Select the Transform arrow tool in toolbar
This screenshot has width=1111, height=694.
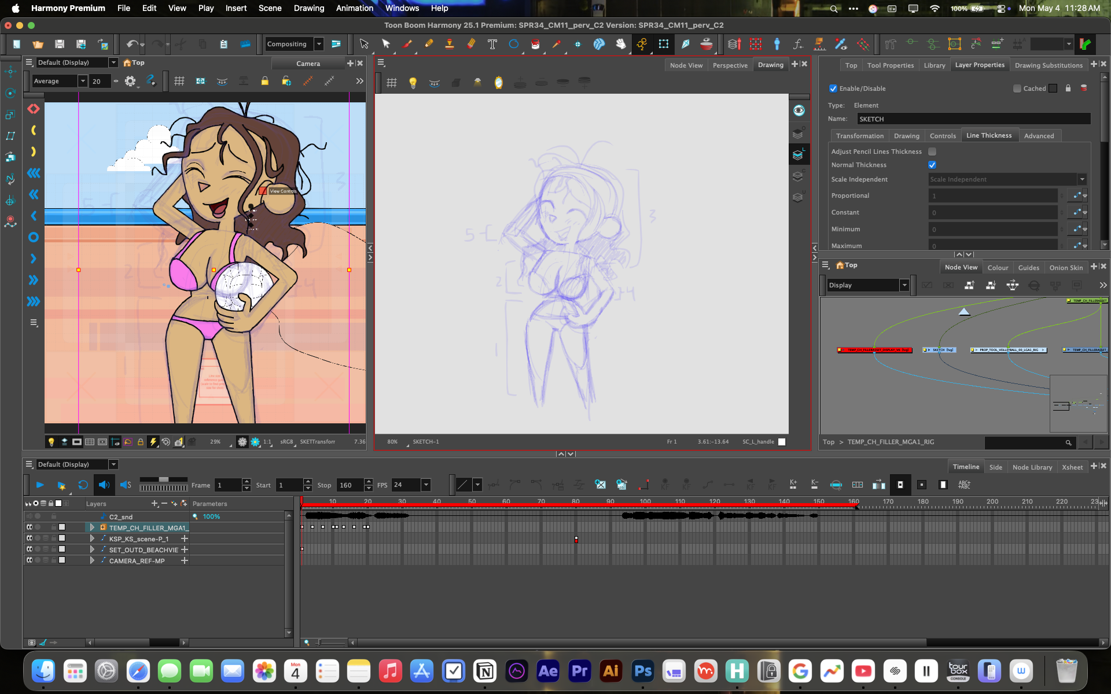pos(364,44)
